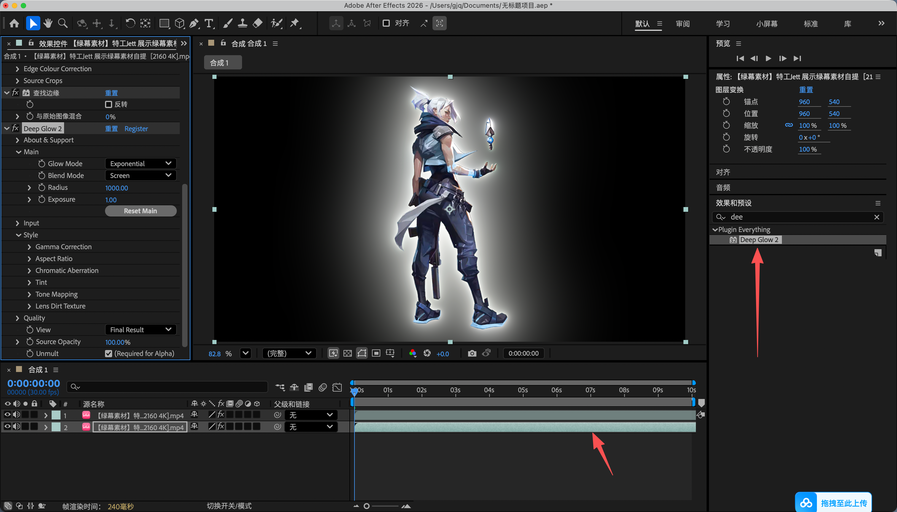
Task: Click the timeline zoom slider
Action: tap(381, 506)
